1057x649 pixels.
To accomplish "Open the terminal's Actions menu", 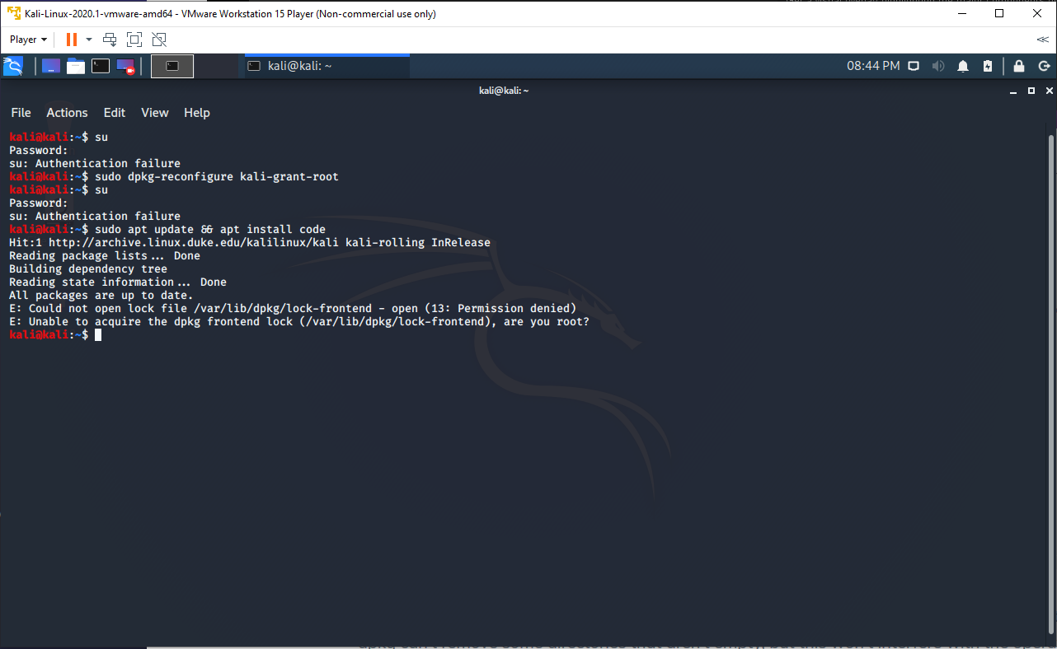I will point(67,113).
